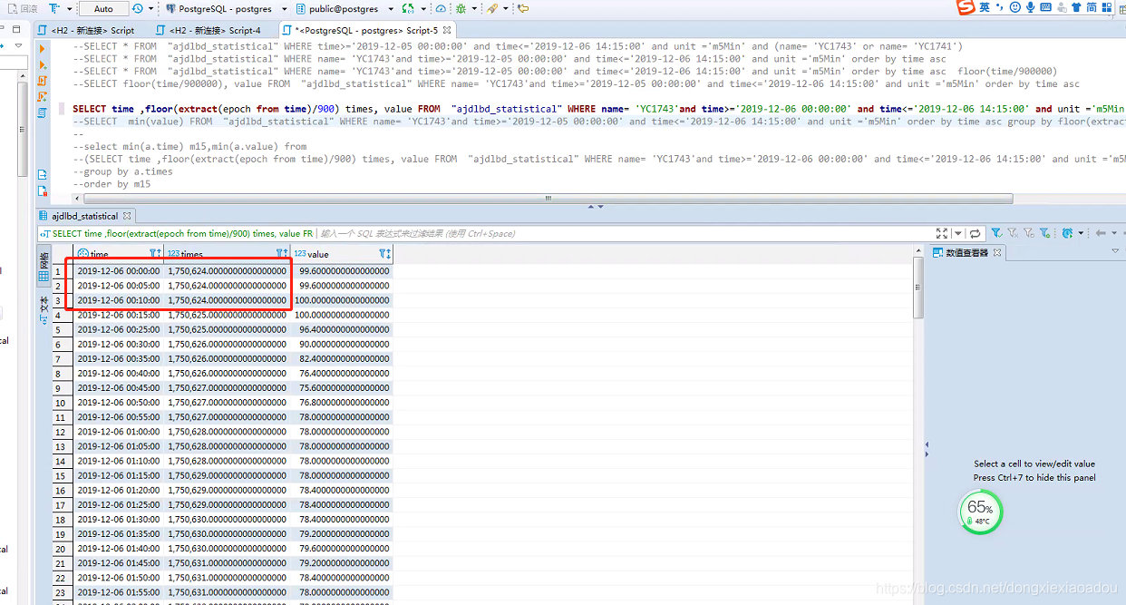Close the 数值查看器 panel tab
This screenshot has height=605, width=1126.
997,253
